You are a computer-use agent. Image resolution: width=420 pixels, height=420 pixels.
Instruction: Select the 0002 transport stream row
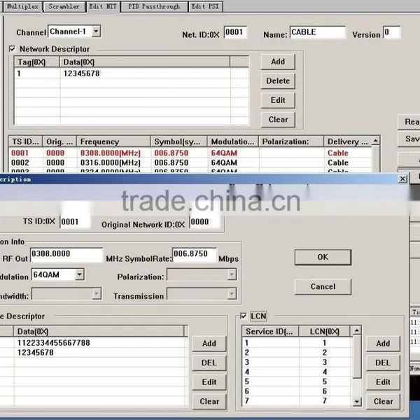pyautogui.click(x=190, y=162)
